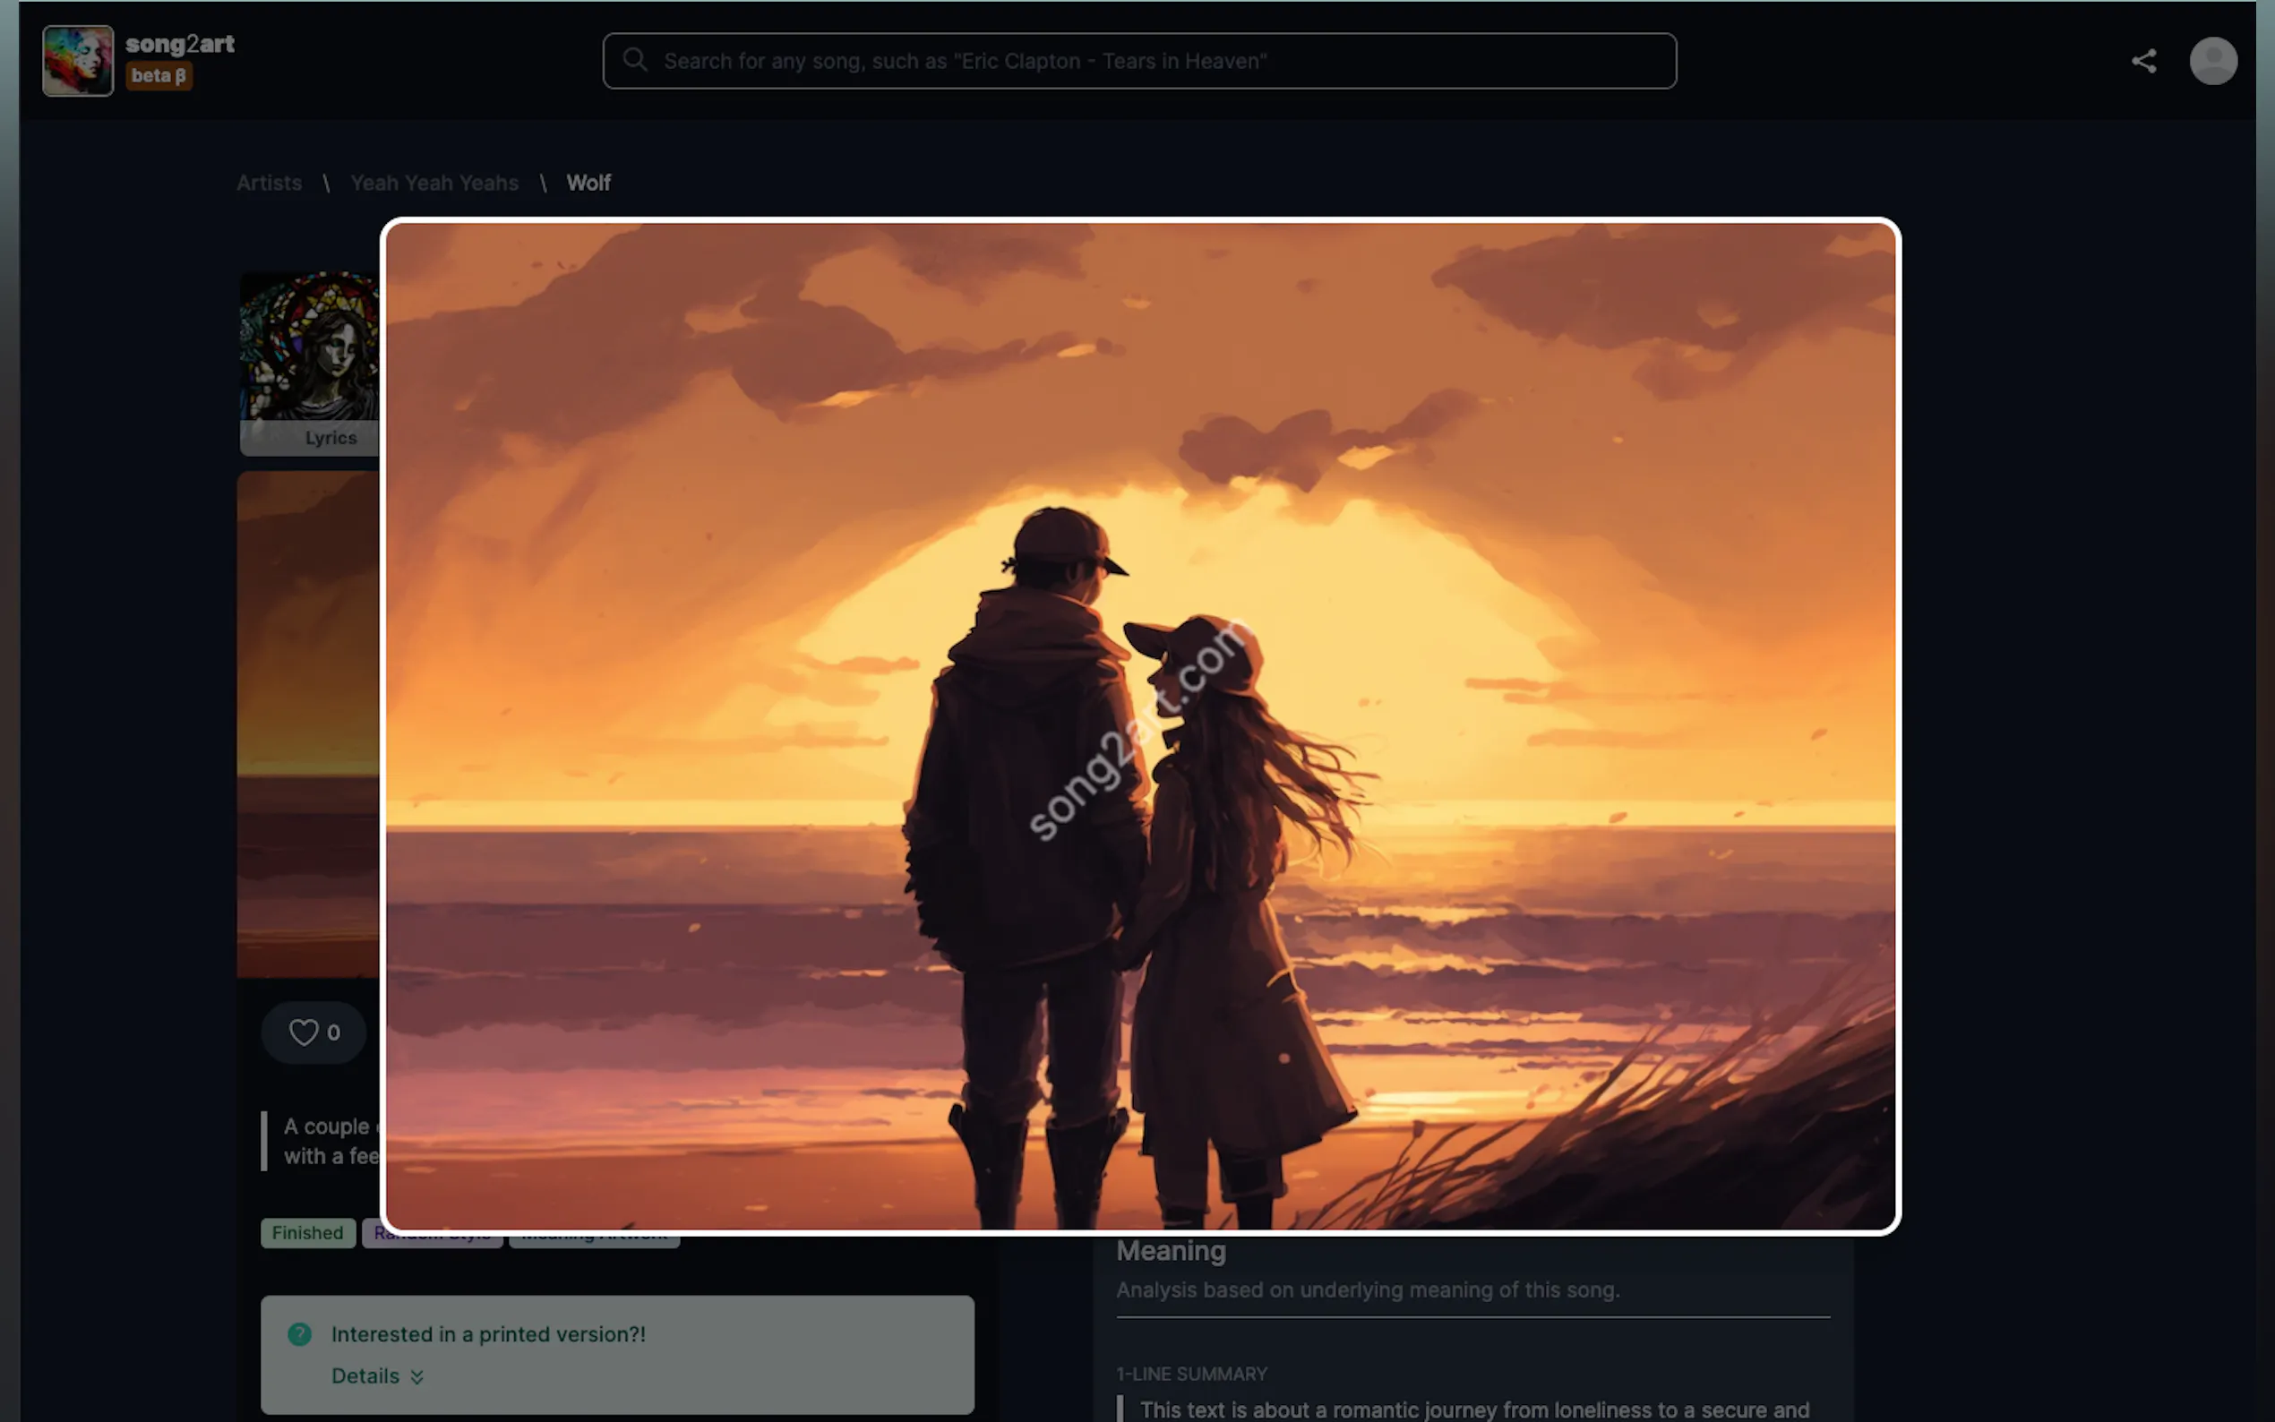Click the background artwork preview at left
2275x1422 pixels.
307,724
